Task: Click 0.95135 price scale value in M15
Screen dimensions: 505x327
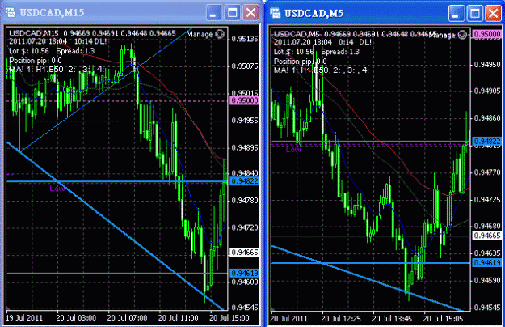Action: click(245, 39)
